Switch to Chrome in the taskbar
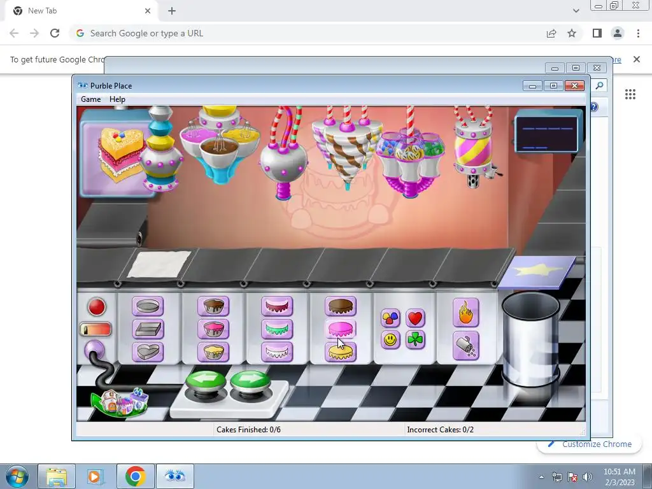652x489 pixels. (x=135, y=476)
